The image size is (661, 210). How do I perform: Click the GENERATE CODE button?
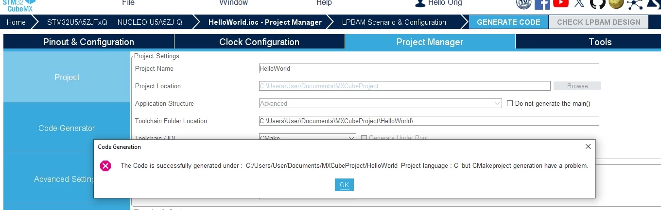coord(508,22)
